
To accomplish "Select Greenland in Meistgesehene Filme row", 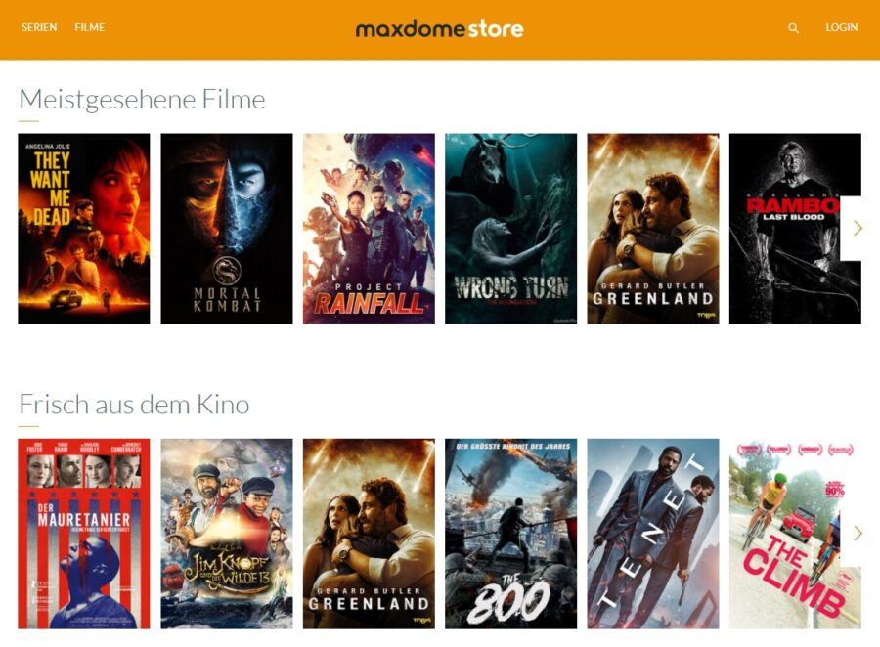I will click(653, 229).
